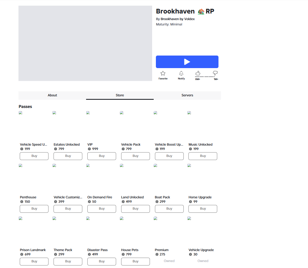Click the like-dislike vote ratio bar

(207, 77)
